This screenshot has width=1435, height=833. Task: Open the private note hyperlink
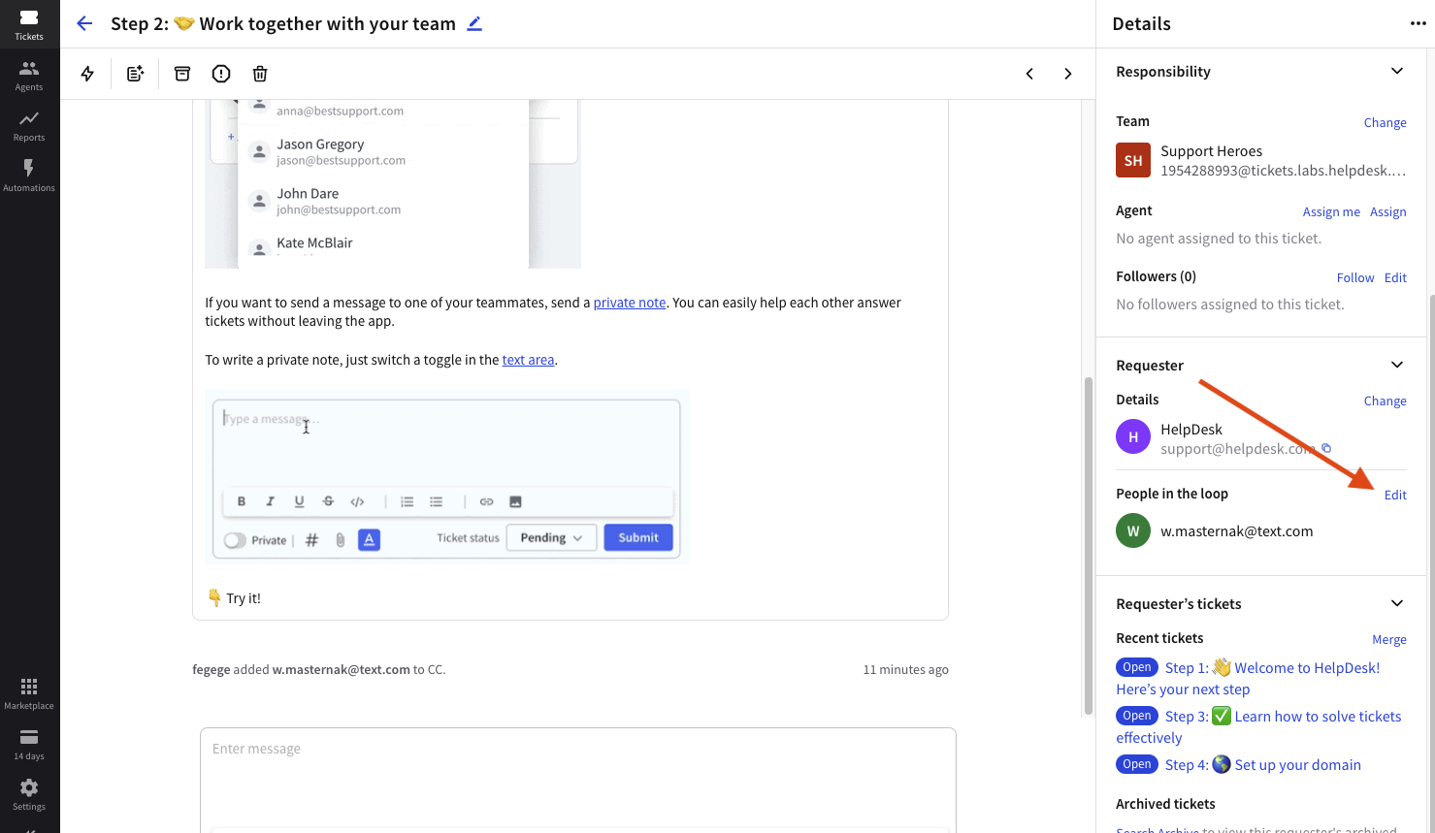tap(629, 303)
